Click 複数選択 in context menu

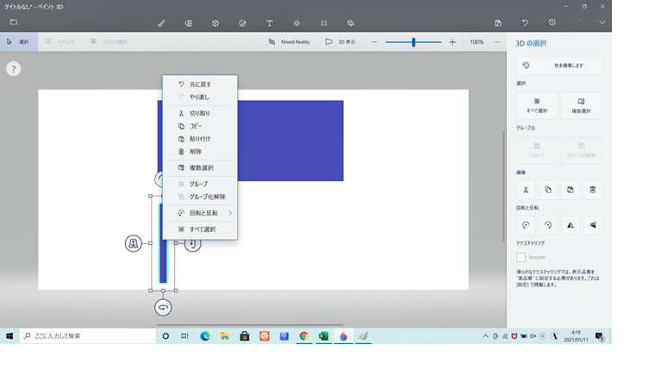pos(200,167)
